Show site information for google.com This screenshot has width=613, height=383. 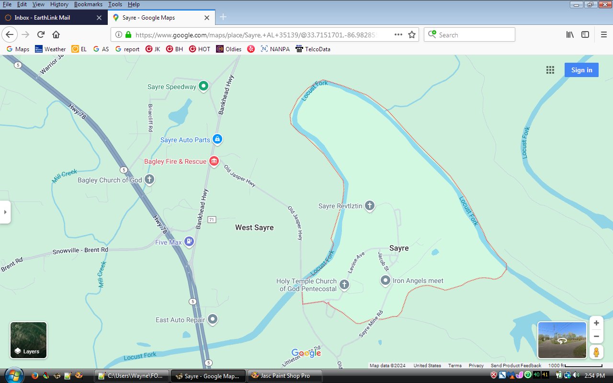tap(119, 34)
